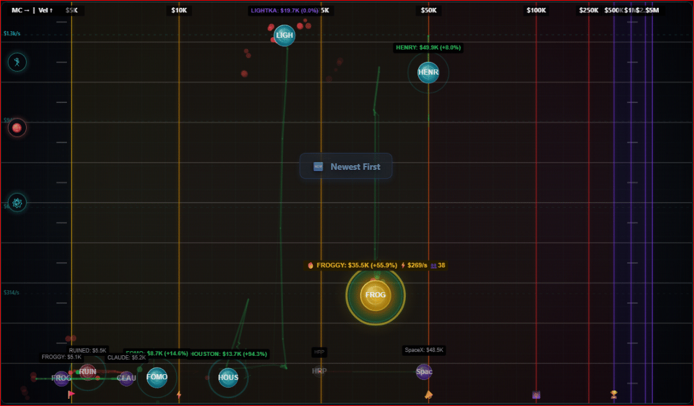Click the Newest First sort button
This screenshot has width=694, height=406.
[345, 167]
